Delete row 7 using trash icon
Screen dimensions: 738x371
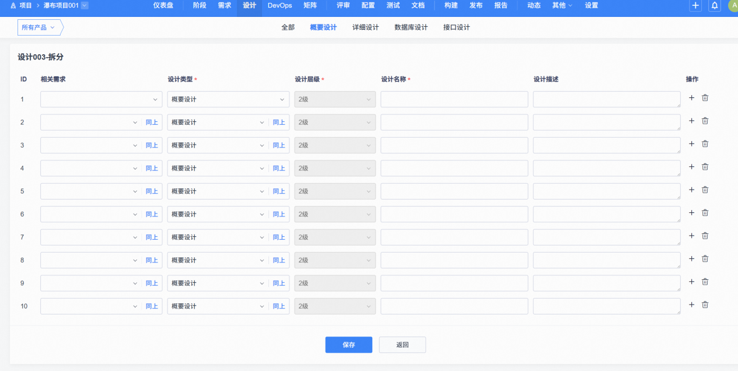pos(705,236)
